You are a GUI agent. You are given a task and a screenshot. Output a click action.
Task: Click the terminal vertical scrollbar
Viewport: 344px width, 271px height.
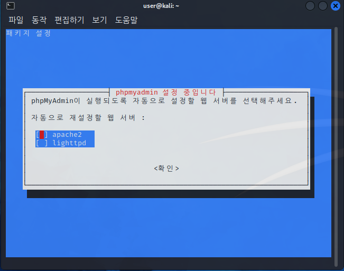(x=336, y=146)
